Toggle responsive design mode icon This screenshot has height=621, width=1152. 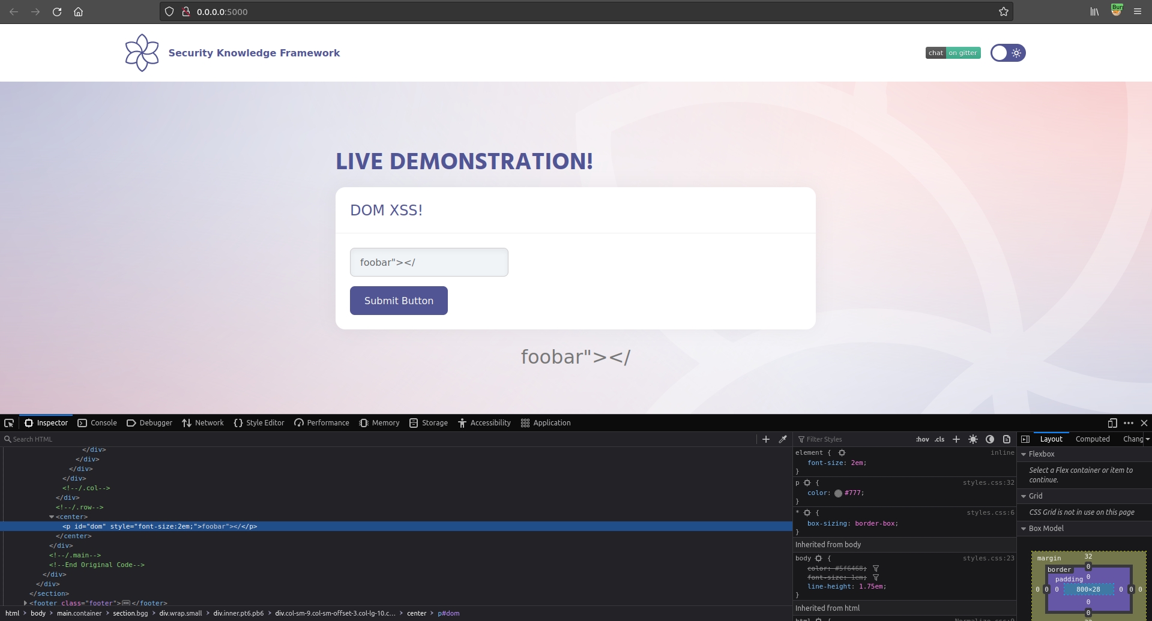[1112, 423]
